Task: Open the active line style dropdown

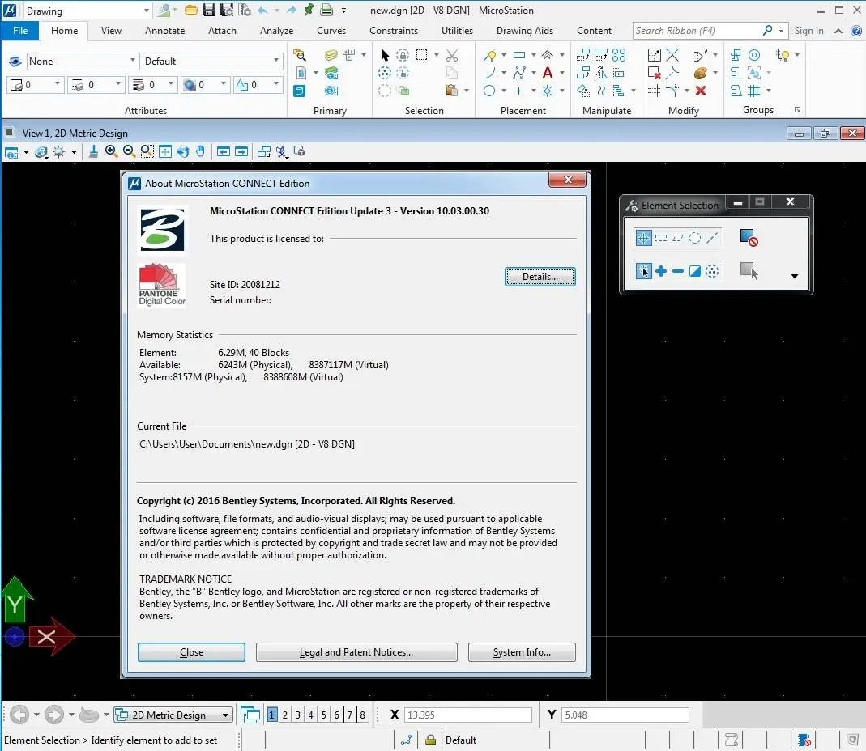Action: point(96,84)
